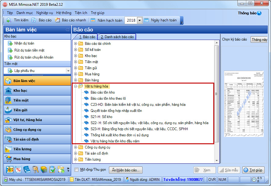Expand the Sổ kế toán folder
271x186 pixels.
[75, 50]
